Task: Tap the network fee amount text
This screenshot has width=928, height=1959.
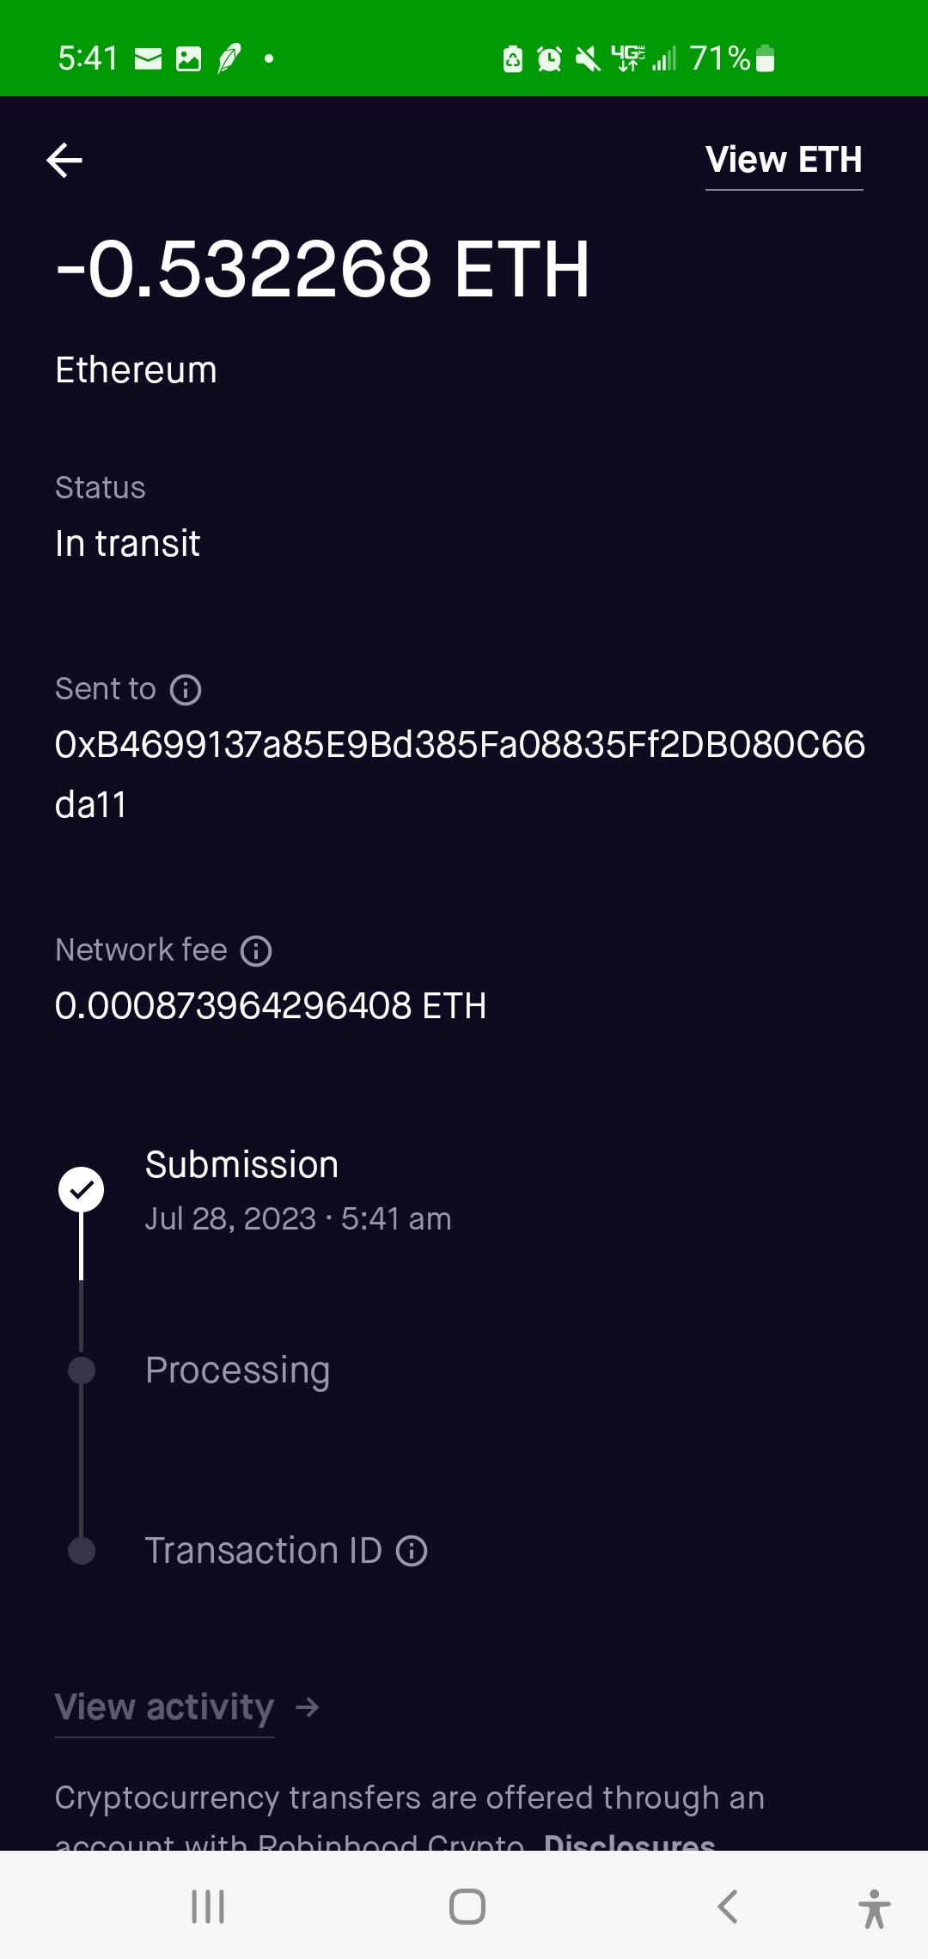Action: [271, 1006]
